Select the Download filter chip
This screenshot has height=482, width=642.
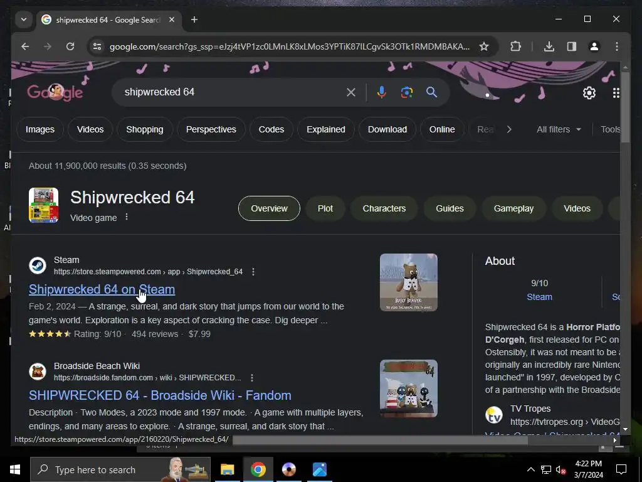387,129
